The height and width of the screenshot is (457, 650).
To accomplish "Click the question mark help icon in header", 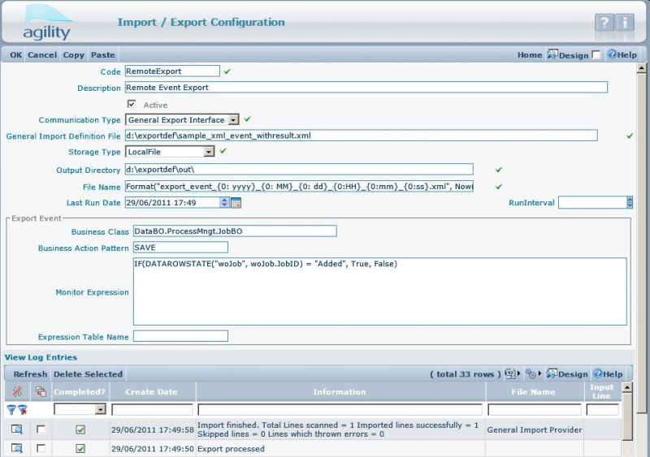I will coord(604,23).
